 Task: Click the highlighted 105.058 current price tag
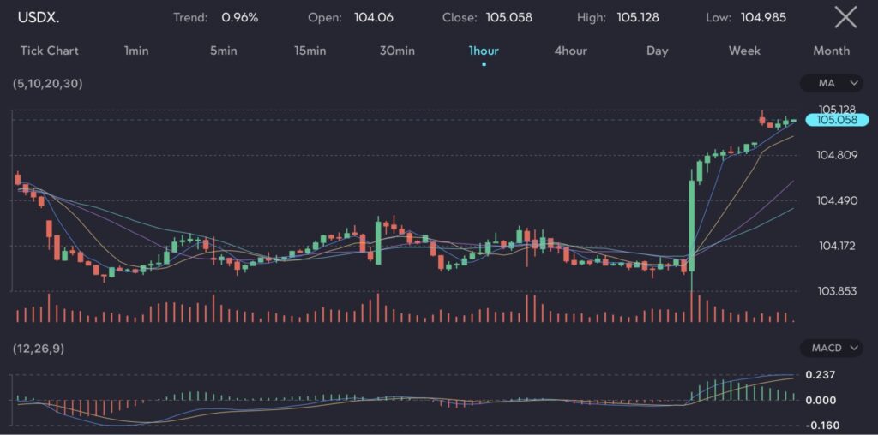[x=837, y=121]
